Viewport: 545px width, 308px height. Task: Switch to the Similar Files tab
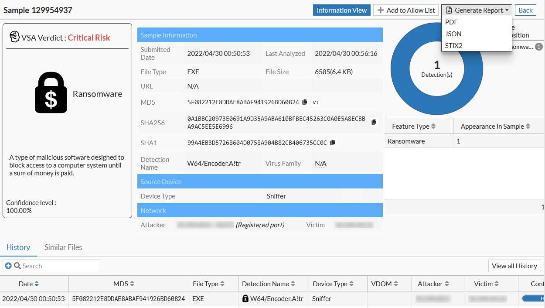(x=63, y=247)
